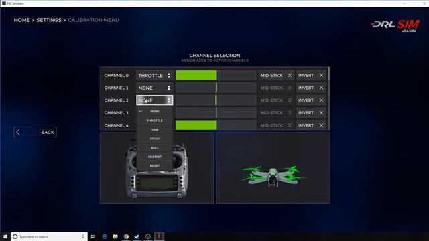Image resolution: width=429 pixels, height=241 pixels.
Task: Open Task View from the taskbar
Action: [93, 236]
